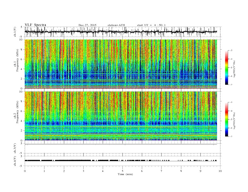The image size is (248, 192).
Task: Click the "ch.4(V)" axis label
Action: tap(15, 161)
